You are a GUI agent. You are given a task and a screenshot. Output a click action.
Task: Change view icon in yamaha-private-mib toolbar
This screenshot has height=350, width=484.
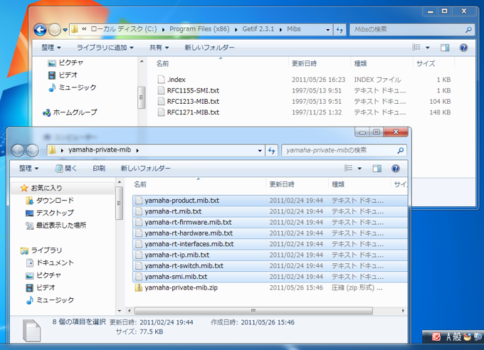point(348,168)
